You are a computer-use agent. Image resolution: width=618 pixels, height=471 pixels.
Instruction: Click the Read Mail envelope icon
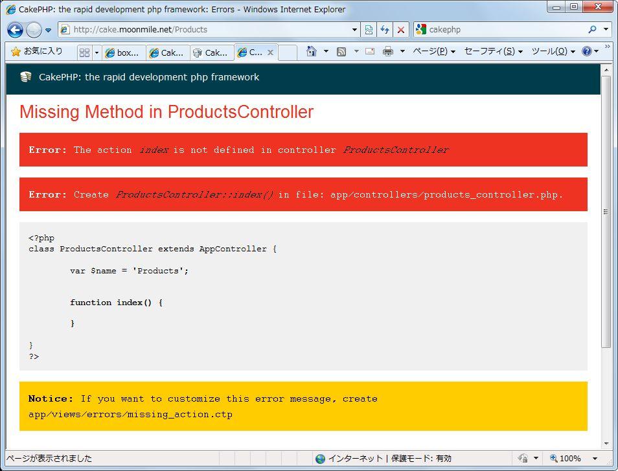point(370,52)
